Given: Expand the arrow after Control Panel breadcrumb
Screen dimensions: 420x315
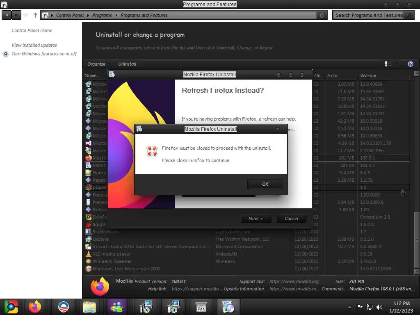Looking at the screenshot, I should [88, 15].
